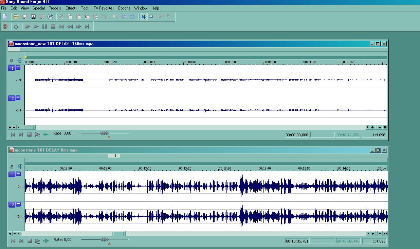Click the playback rate slider in bottom window

[105, 239]
